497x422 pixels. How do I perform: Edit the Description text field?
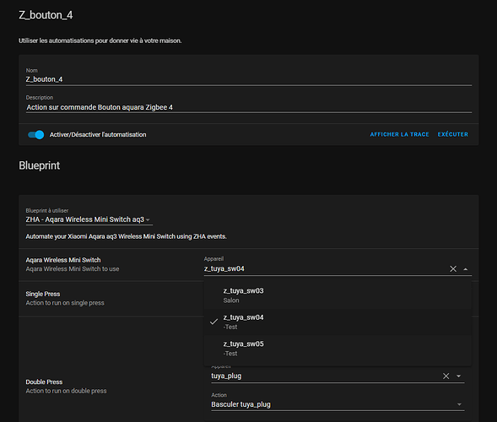point(248,107)
